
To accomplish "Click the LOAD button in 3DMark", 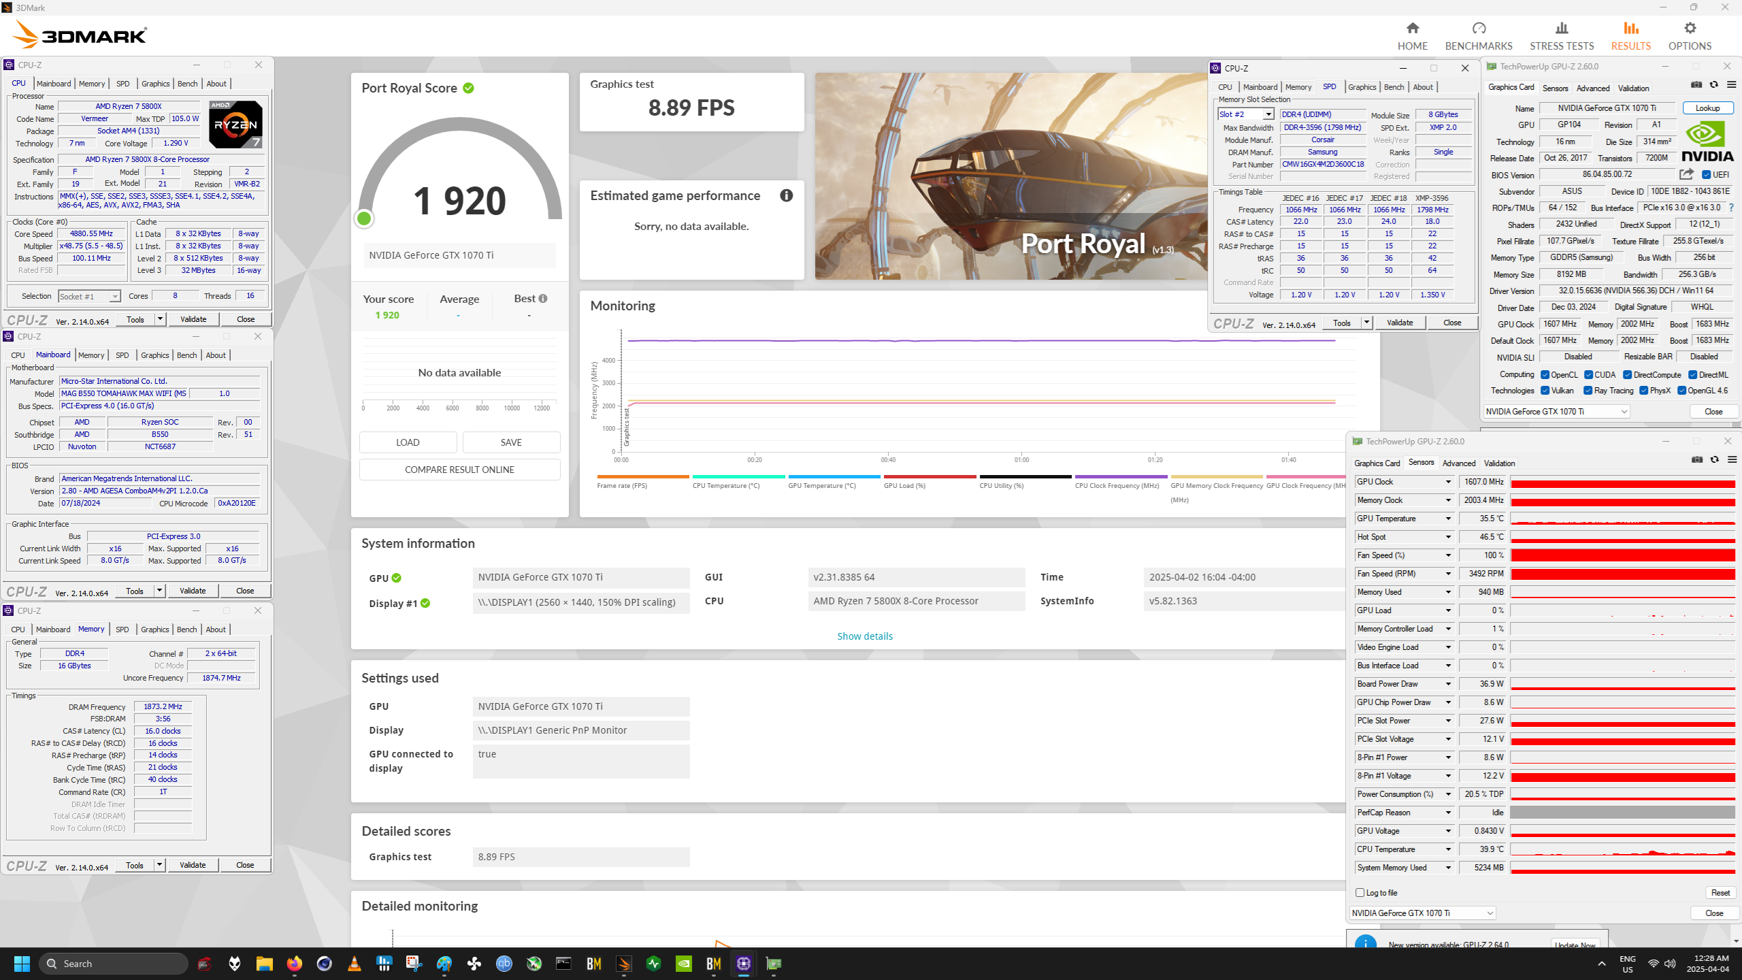I will click(408, 442).
